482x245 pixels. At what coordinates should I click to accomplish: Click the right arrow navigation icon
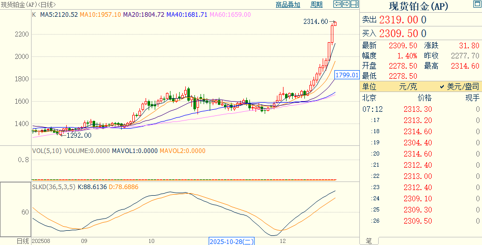pyautogui.click(x=346, y=5)
